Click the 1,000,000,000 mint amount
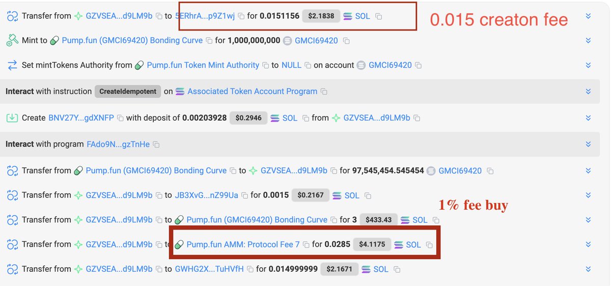Image resolution: width=611 pixels, height=286 pixels. (x=254, y=41)
